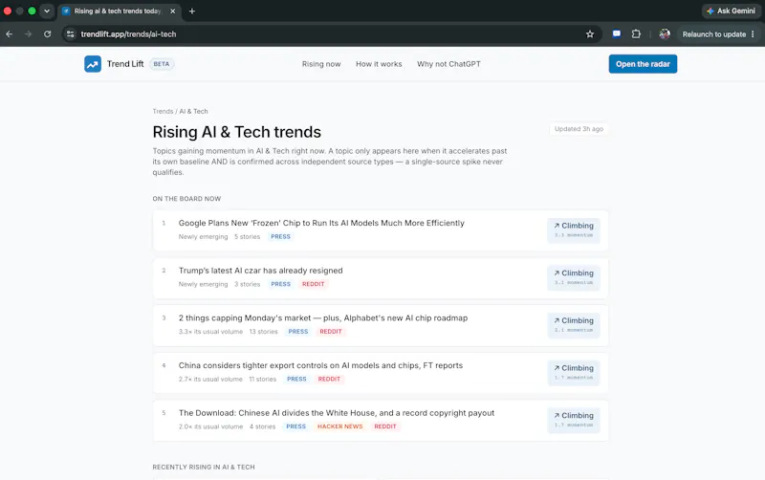
Task: Click PRESS tag on Google chip row
Action: (x=280, y=236)
